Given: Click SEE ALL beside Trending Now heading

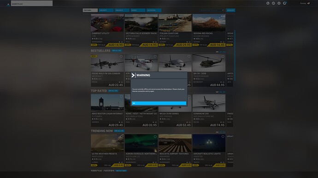Looking at the screenshot, I should coord(119,131).
